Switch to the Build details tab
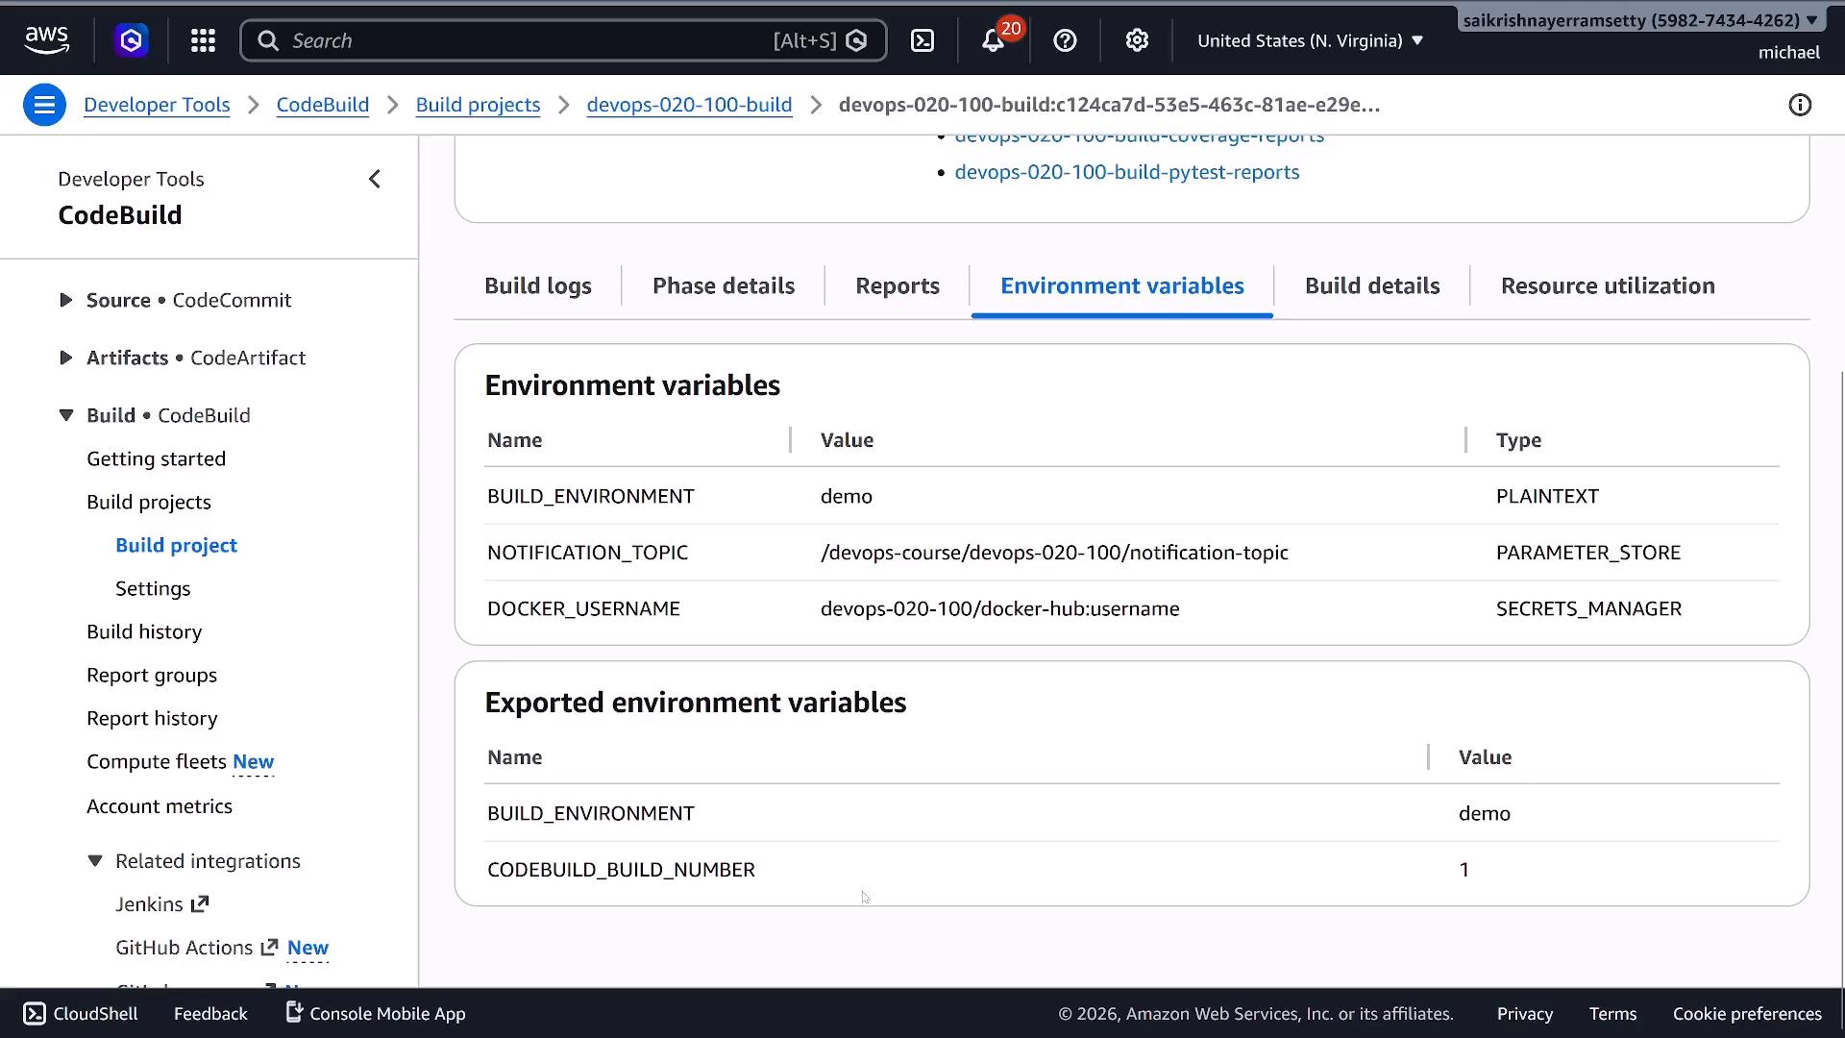The height and width of the screenshot is (1038, 1845). (x=1372, y=286)
